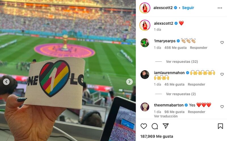
Task: View 456 Me gusta on 1maryearps comment
Action: pos(175,48)
